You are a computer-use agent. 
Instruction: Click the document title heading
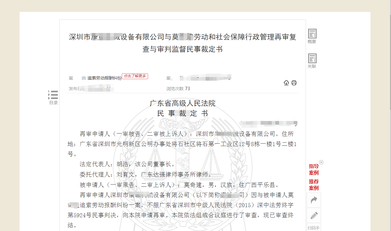[x=183, y=43]
